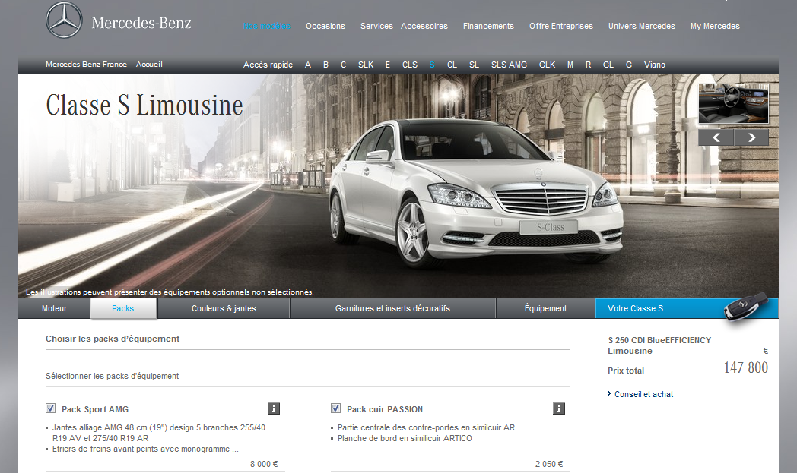Click the Planche de bord en similicuir ARTICO line
797x473 pixels.
[405, 439]
